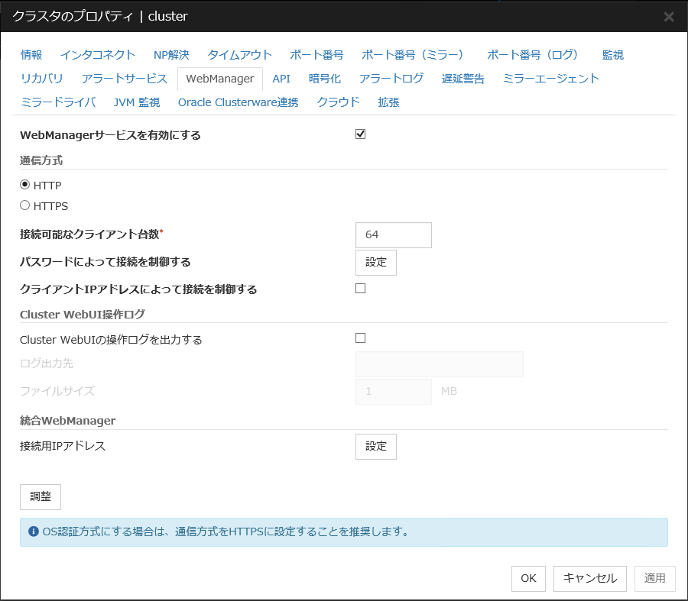Click the client count input showing 64
688x601 pixels.
click(x=393, y=235)
